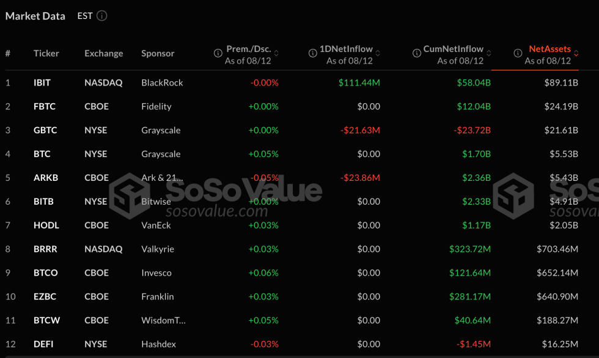Select the highlighted NetAssets column header

[550, 49]
